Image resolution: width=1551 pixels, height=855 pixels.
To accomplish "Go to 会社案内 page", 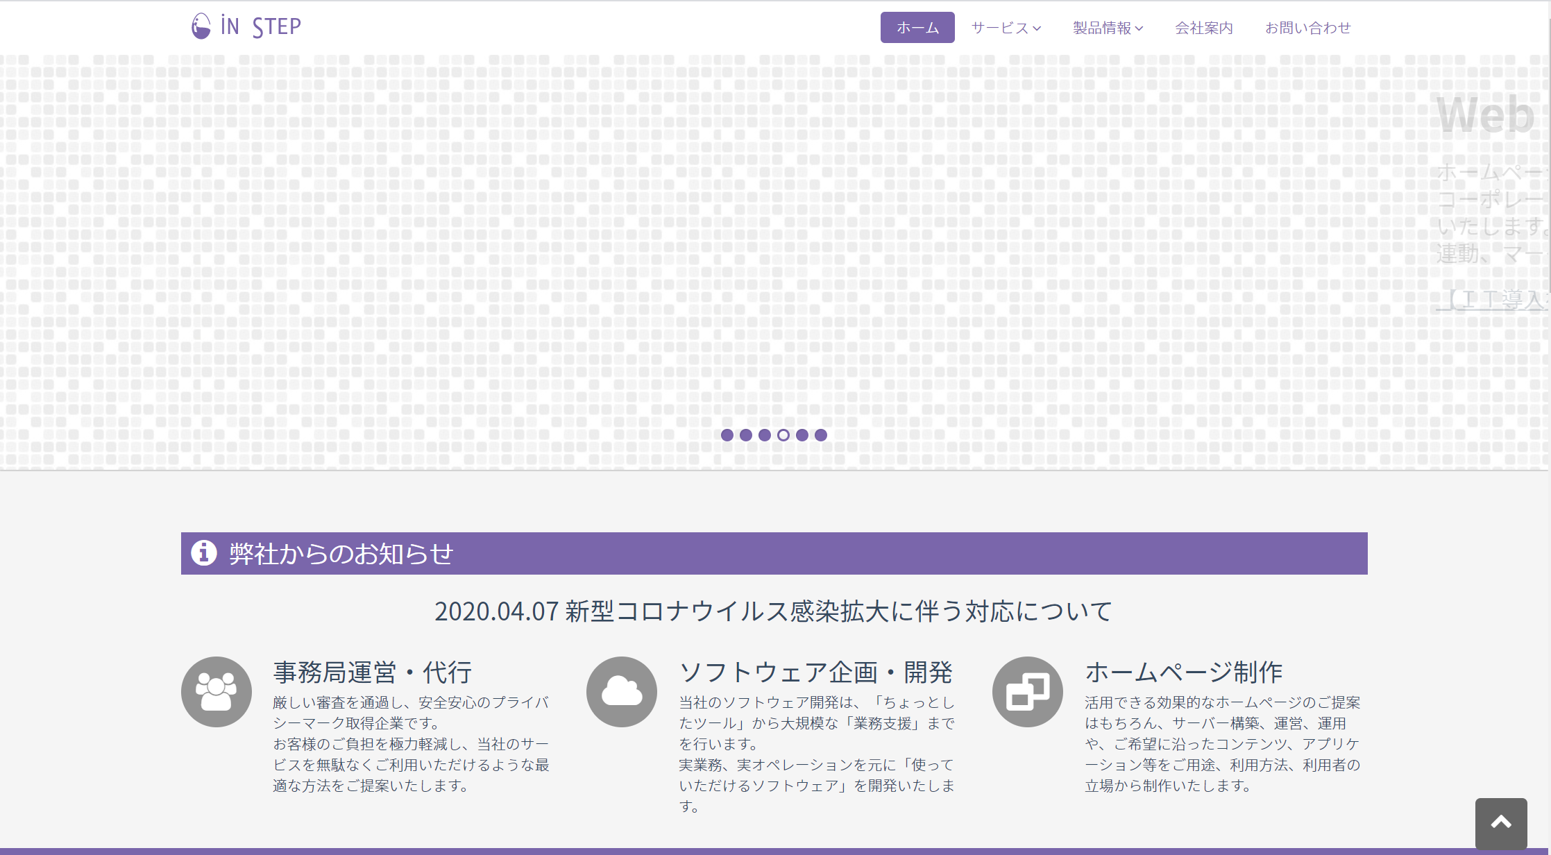I will click(1204, 28).
